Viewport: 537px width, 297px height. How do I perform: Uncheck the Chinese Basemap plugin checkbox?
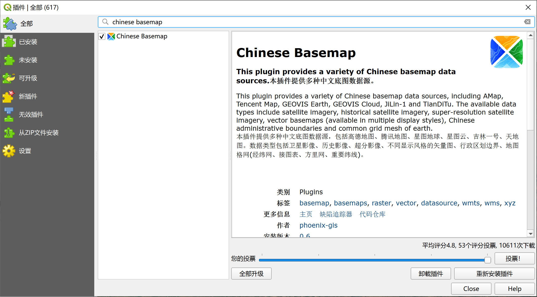click(102, 36)
